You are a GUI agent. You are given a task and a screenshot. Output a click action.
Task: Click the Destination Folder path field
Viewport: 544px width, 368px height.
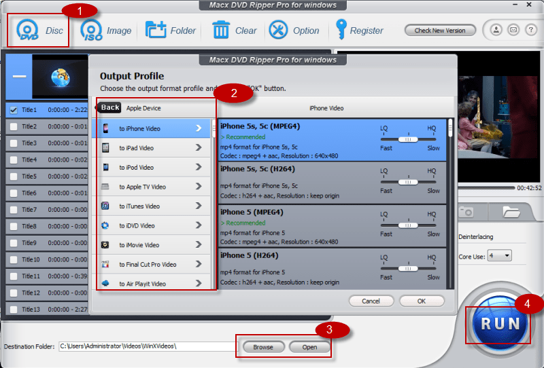[148, 346]
